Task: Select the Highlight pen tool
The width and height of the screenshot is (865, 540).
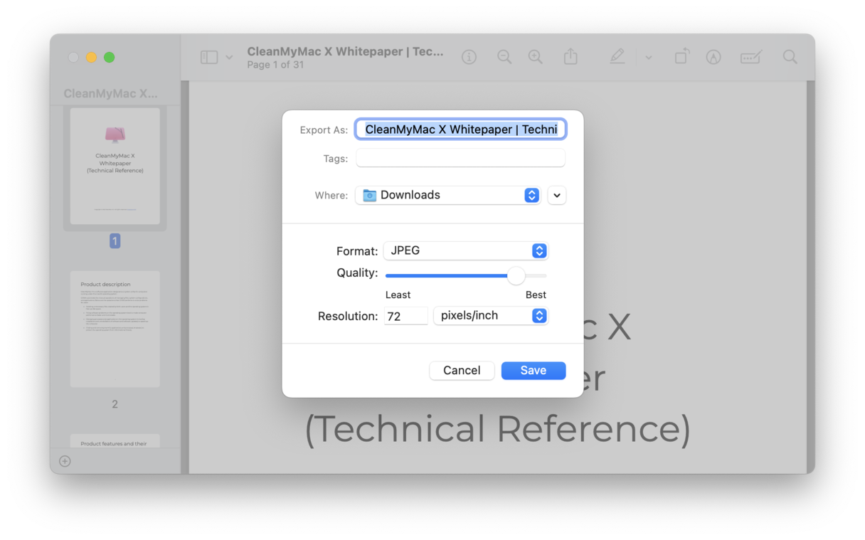Action: pyautogui.click(x=617, y=57)
